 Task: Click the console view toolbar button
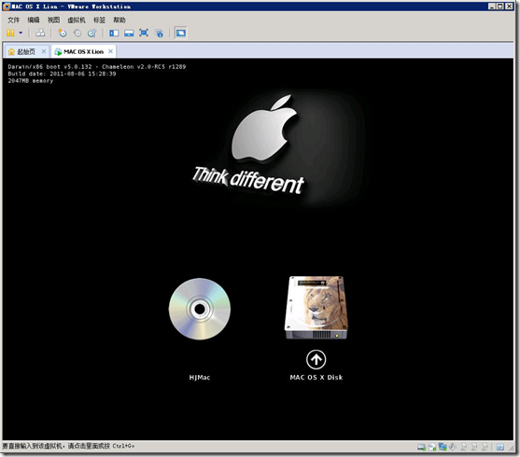click(x=181, y=33)
